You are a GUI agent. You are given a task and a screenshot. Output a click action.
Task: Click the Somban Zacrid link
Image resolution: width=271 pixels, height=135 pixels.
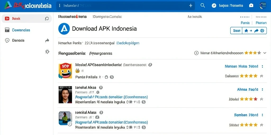click(246, 115)
